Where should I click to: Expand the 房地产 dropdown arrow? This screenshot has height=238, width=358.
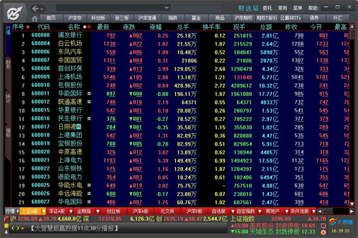287,211
